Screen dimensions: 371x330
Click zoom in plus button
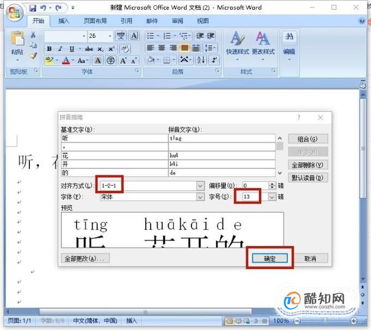point(354,321)
